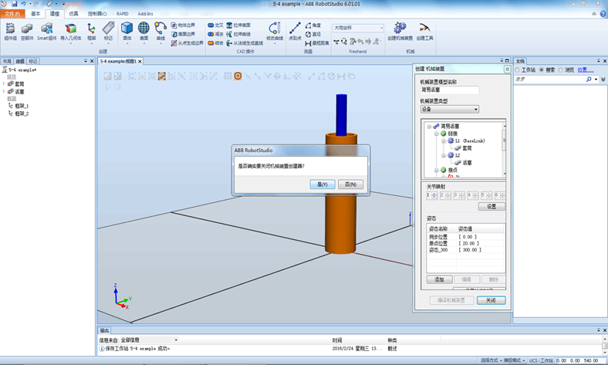Click the save icon in title bar

pos(15,4)
